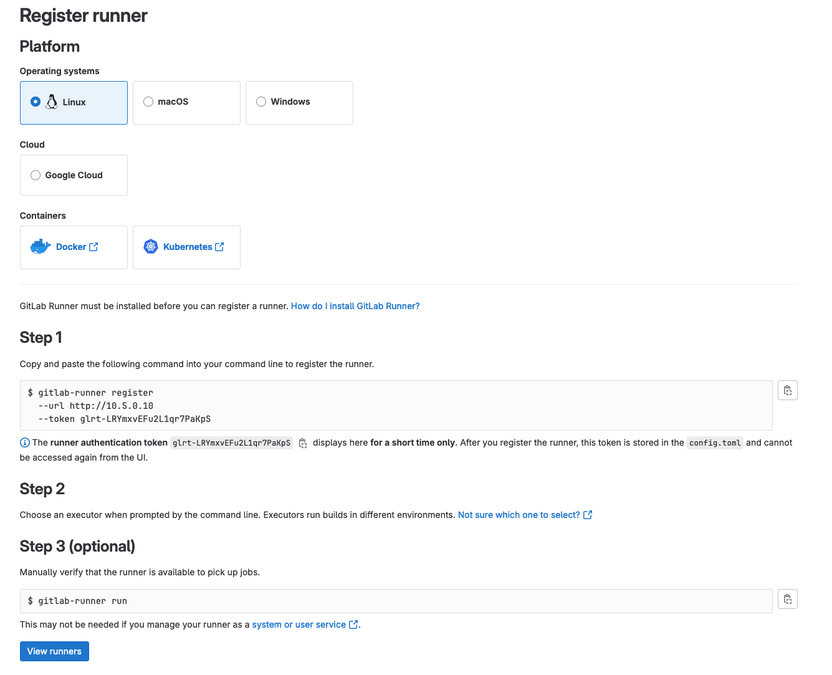Click external link arrow on executor help link
Image resolution: width=832 pixels, height=675 pixels.
tap(587, 514)
